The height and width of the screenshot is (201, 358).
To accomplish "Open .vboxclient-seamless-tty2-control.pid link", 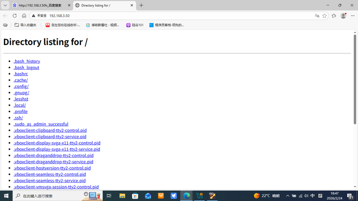I will (50, 174).
